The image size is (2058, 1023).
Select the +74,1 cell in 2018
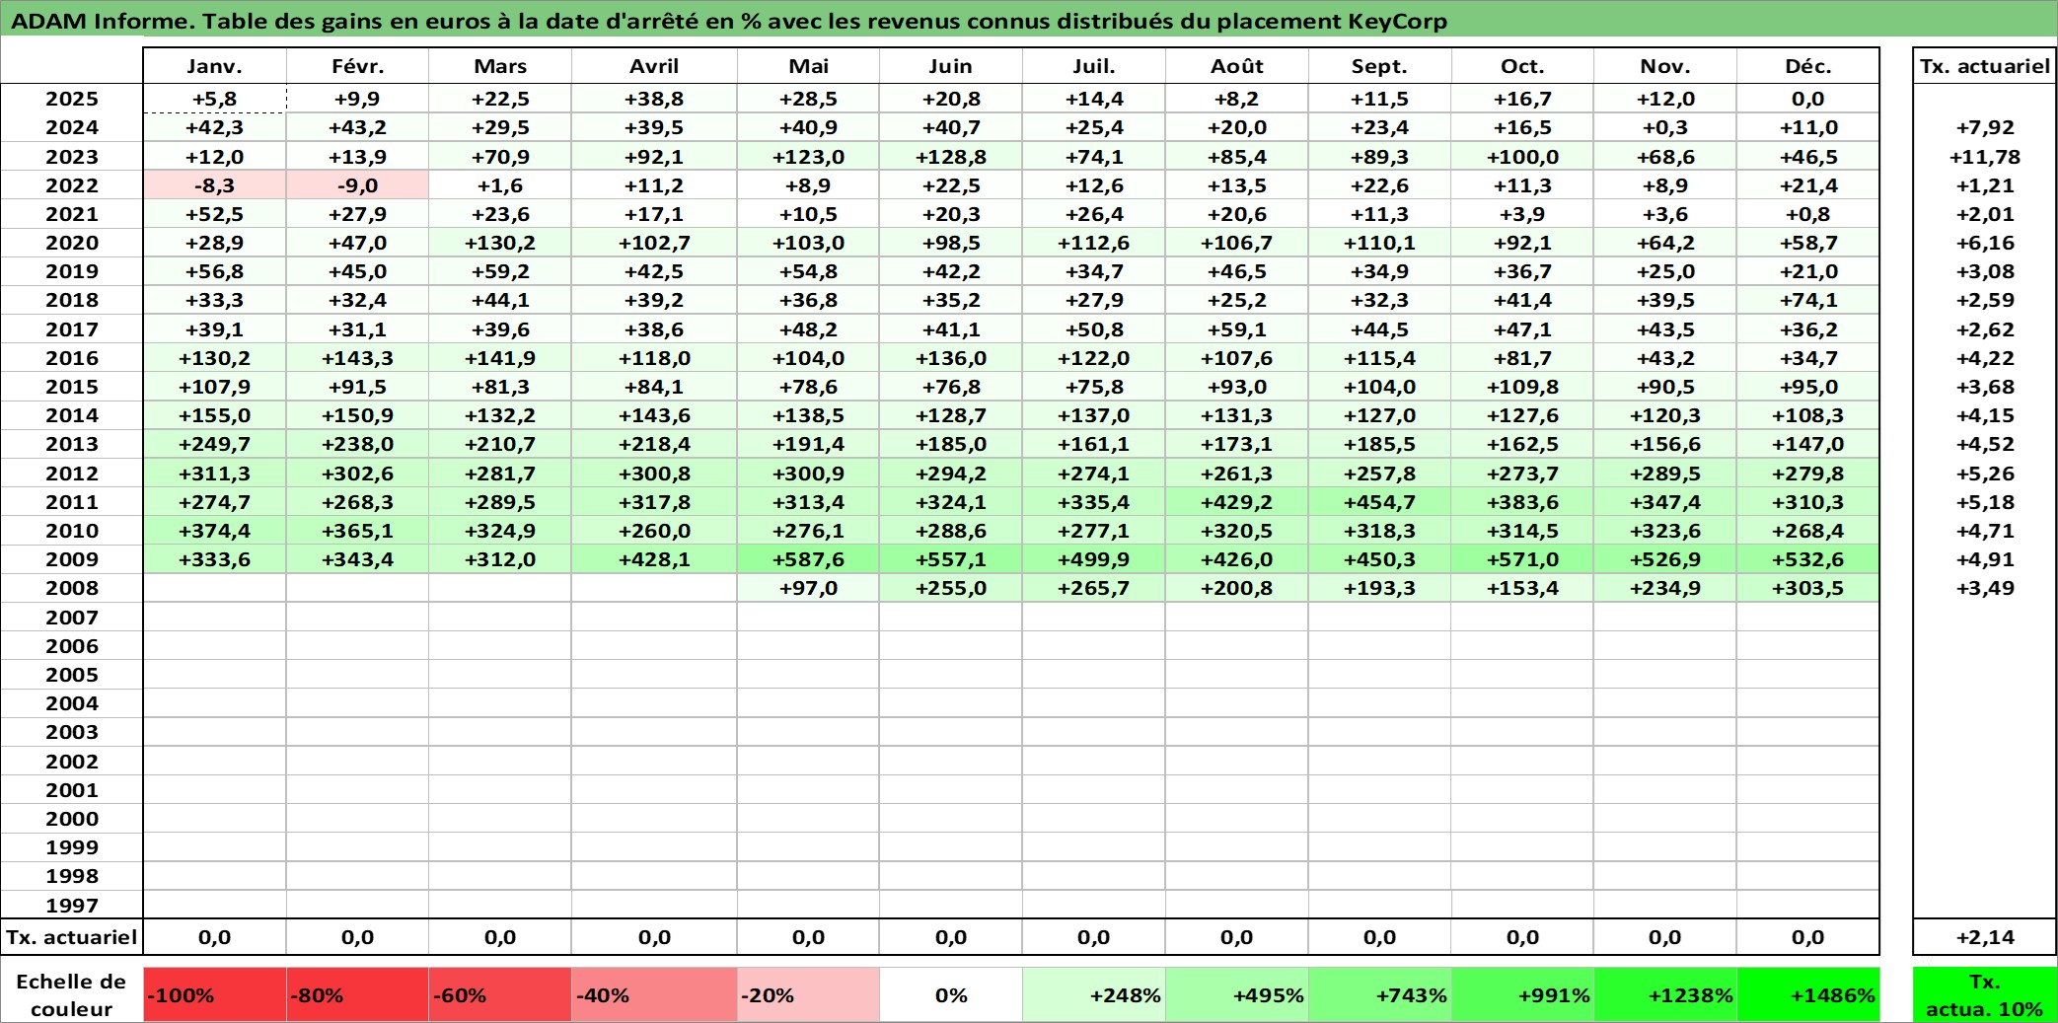point(1808,300)
